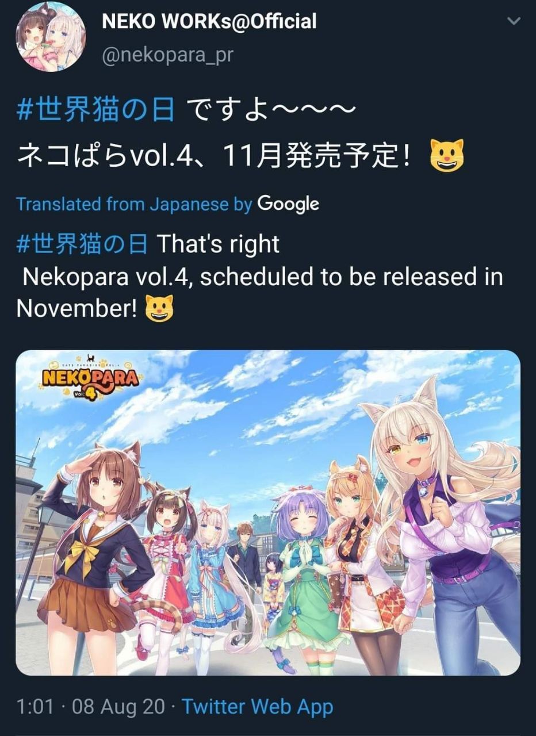Image resolution: width=536 pixels, height=736 pixels.
Task: Open the NEKO WORKs@Official display name
Action: coord(209,22)
